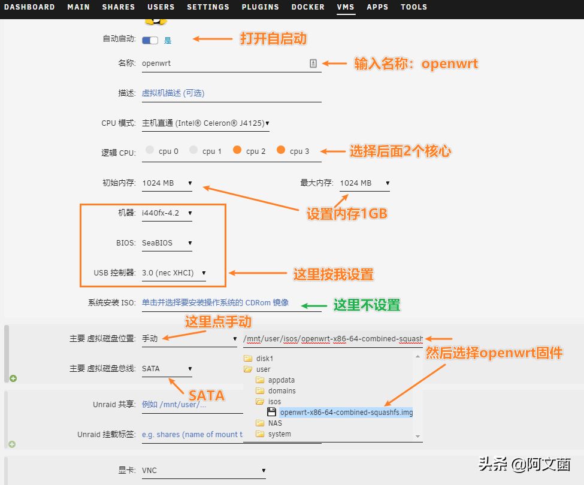Select the cpu 0 core
Screen dimensions: 584x485
pyautogui.click(x=150, y=150)
